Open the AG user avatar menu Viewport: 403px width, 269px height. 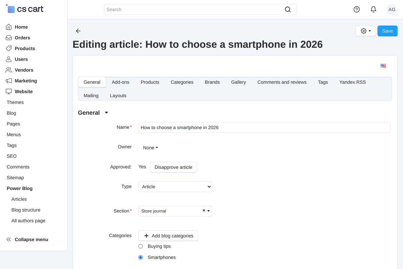(392, 9)
